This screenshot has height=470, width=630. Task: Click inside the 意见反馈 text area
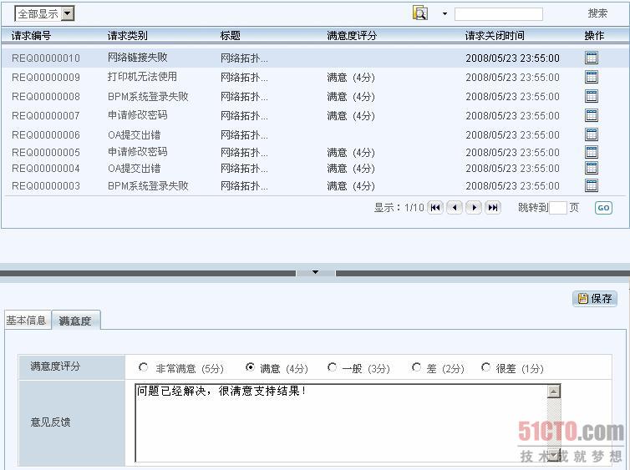[341, 422]
